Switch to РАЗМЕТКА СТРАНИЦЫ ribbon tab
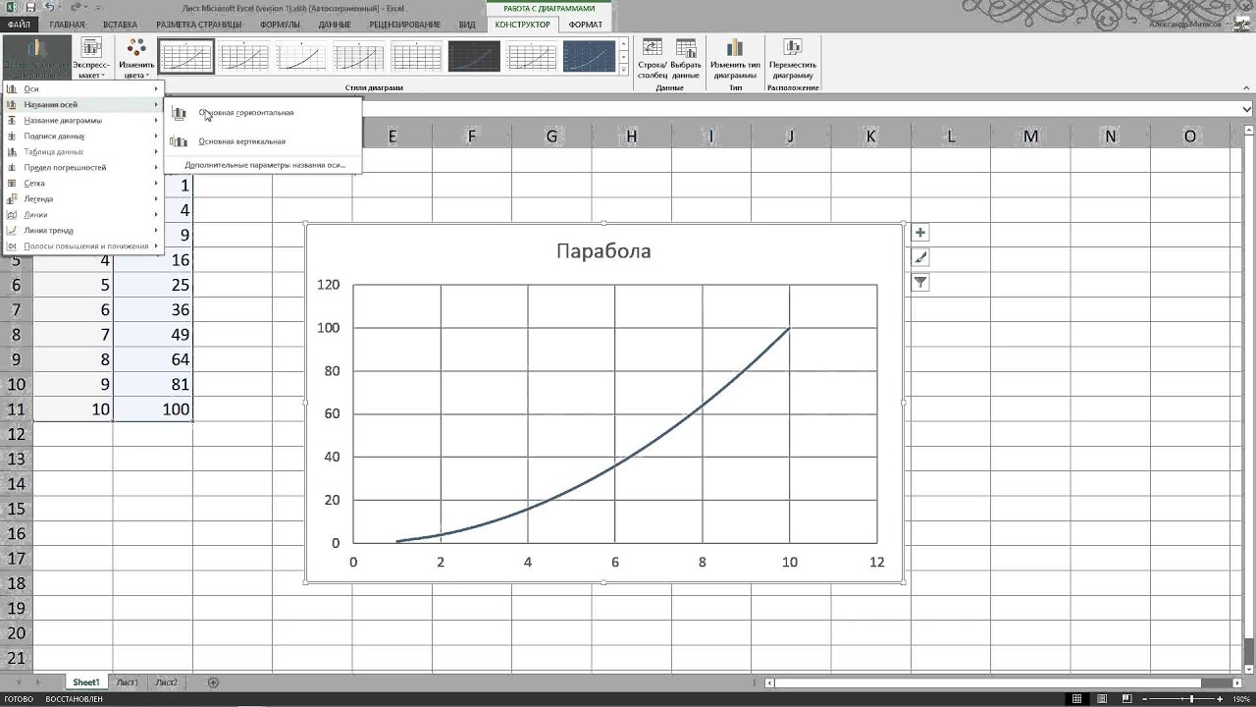 pos(198,24)
